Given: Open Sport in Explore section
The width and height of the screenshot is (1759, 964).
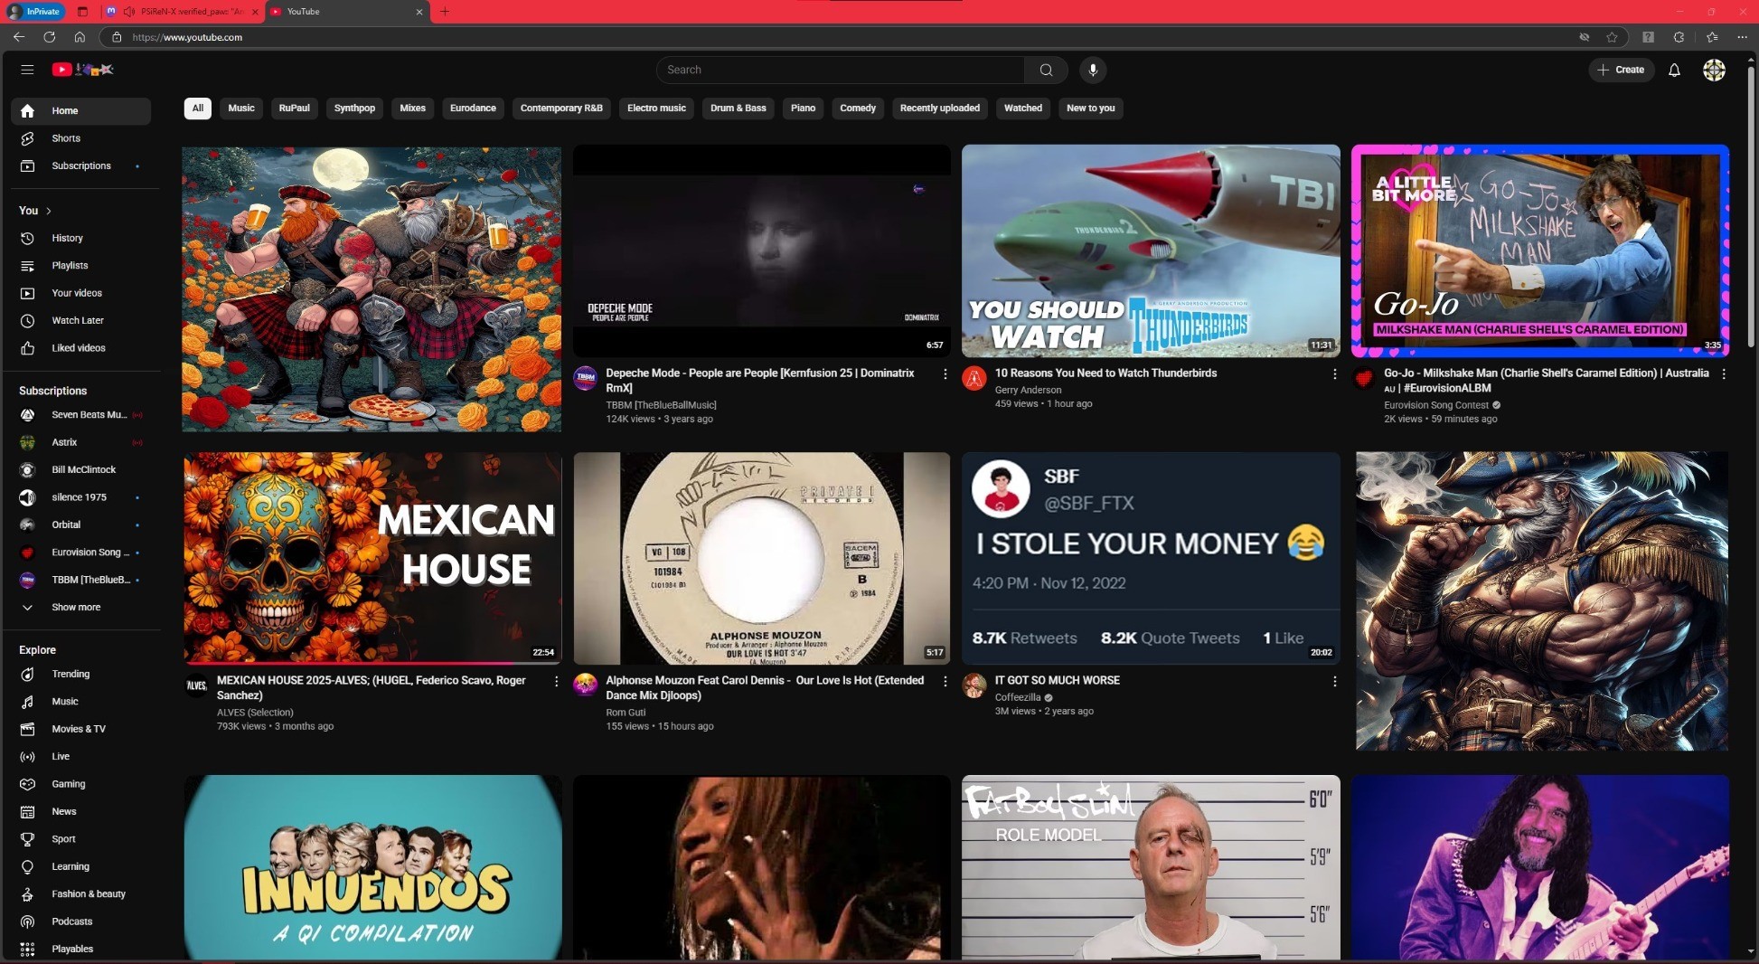Looking at the screenshot, I should click(x=80, y=838).
